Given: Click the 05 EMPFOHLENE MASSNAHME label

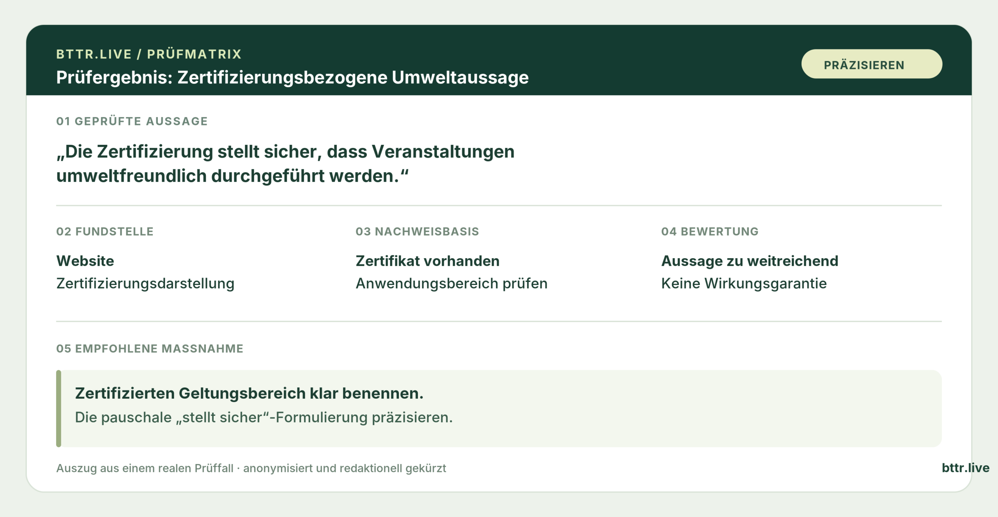Looking at the screenshot, I should point(150,348).
